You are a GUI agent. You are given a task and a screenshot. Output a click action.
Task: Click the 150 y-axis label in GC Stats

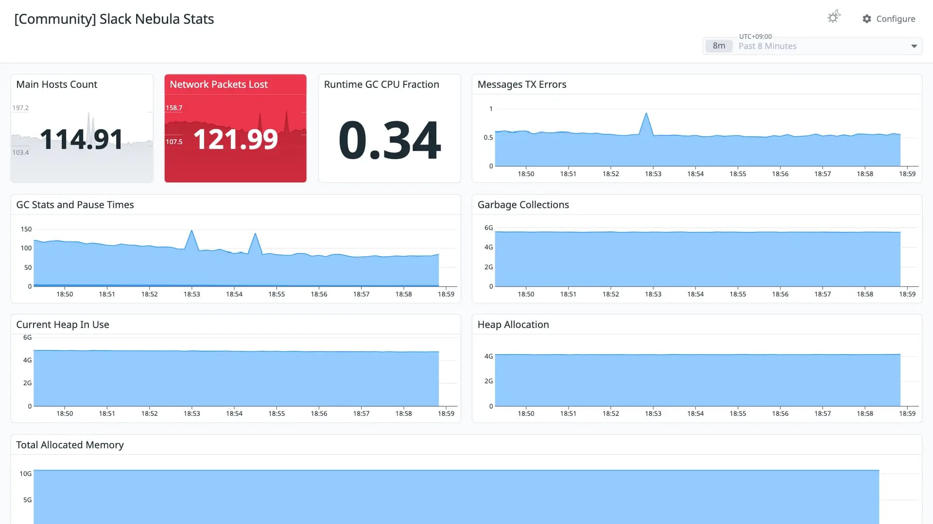[x=26, y=229]
